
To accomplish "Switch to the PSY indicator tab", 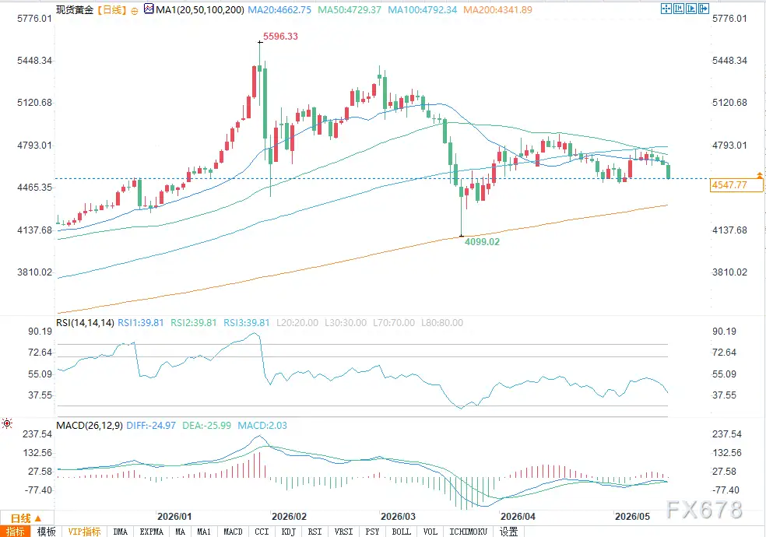I will (x=372, y=531).
